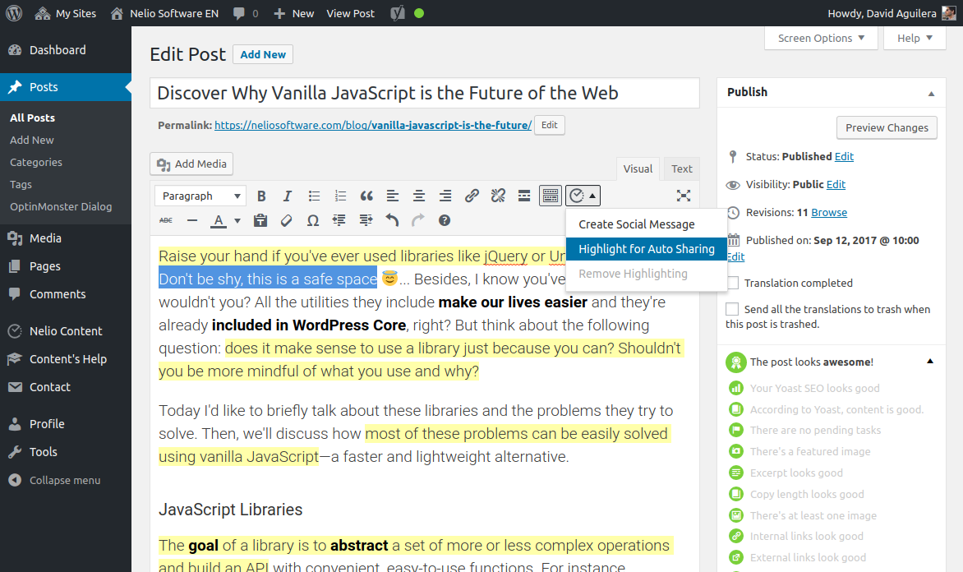
Task: Open OptinMonster Dialog submenu item
Action: [61, 206]
